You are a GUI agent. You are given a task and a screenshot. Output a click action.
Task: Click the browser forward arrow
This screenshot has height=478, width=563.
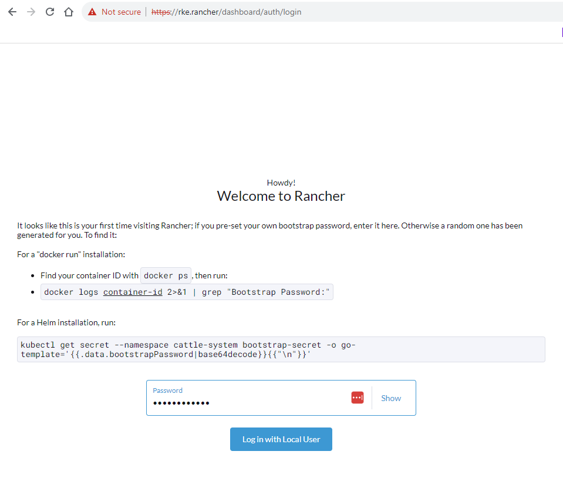tap(31, 12)
